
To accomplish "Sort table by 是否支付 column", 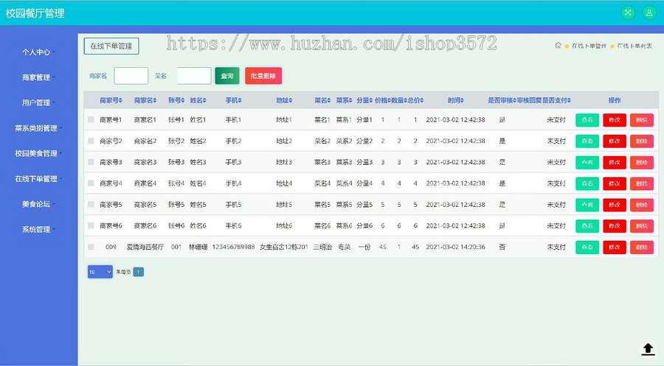I will click(x=556, y=100).
